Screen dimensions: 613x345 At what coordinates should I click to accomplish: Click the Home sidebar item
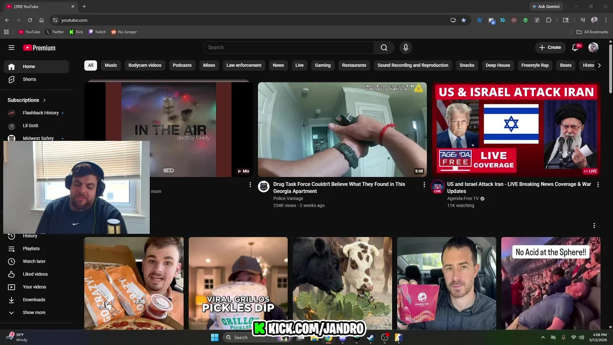[36, 67]
